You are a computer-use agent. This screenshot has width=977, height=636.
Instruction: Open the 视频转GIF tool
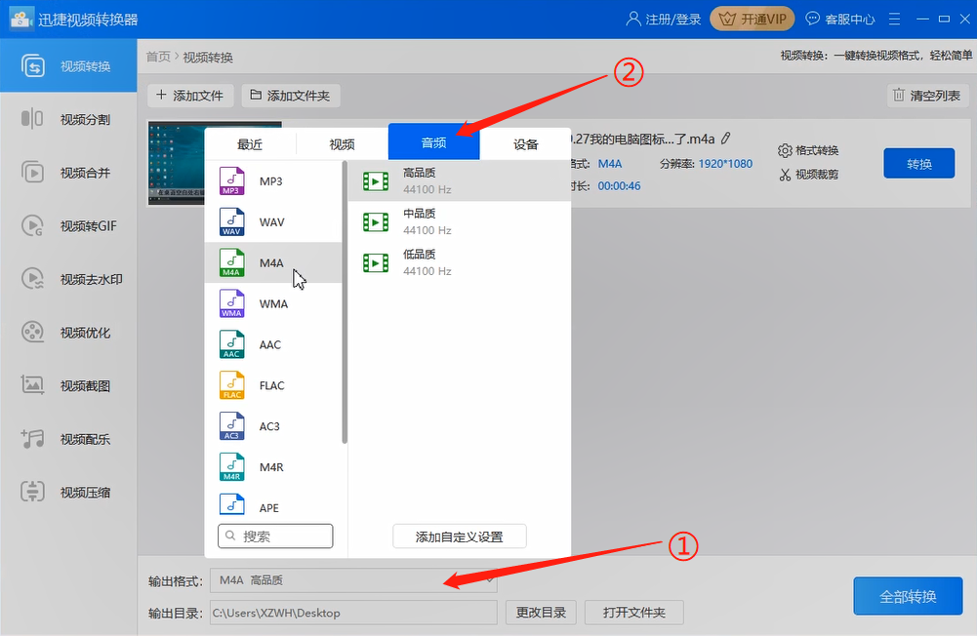click(x=68, y=225)
